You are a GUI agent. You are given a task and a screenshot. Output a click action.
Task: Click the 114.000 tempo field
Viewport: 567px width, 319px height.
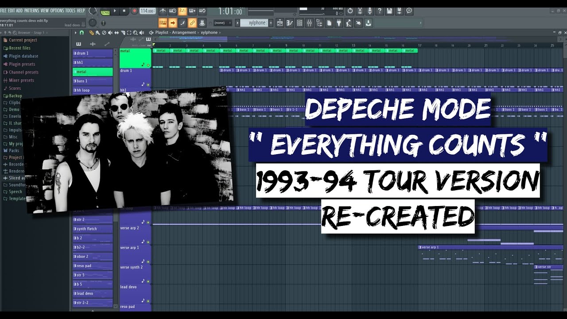point(148,11)
